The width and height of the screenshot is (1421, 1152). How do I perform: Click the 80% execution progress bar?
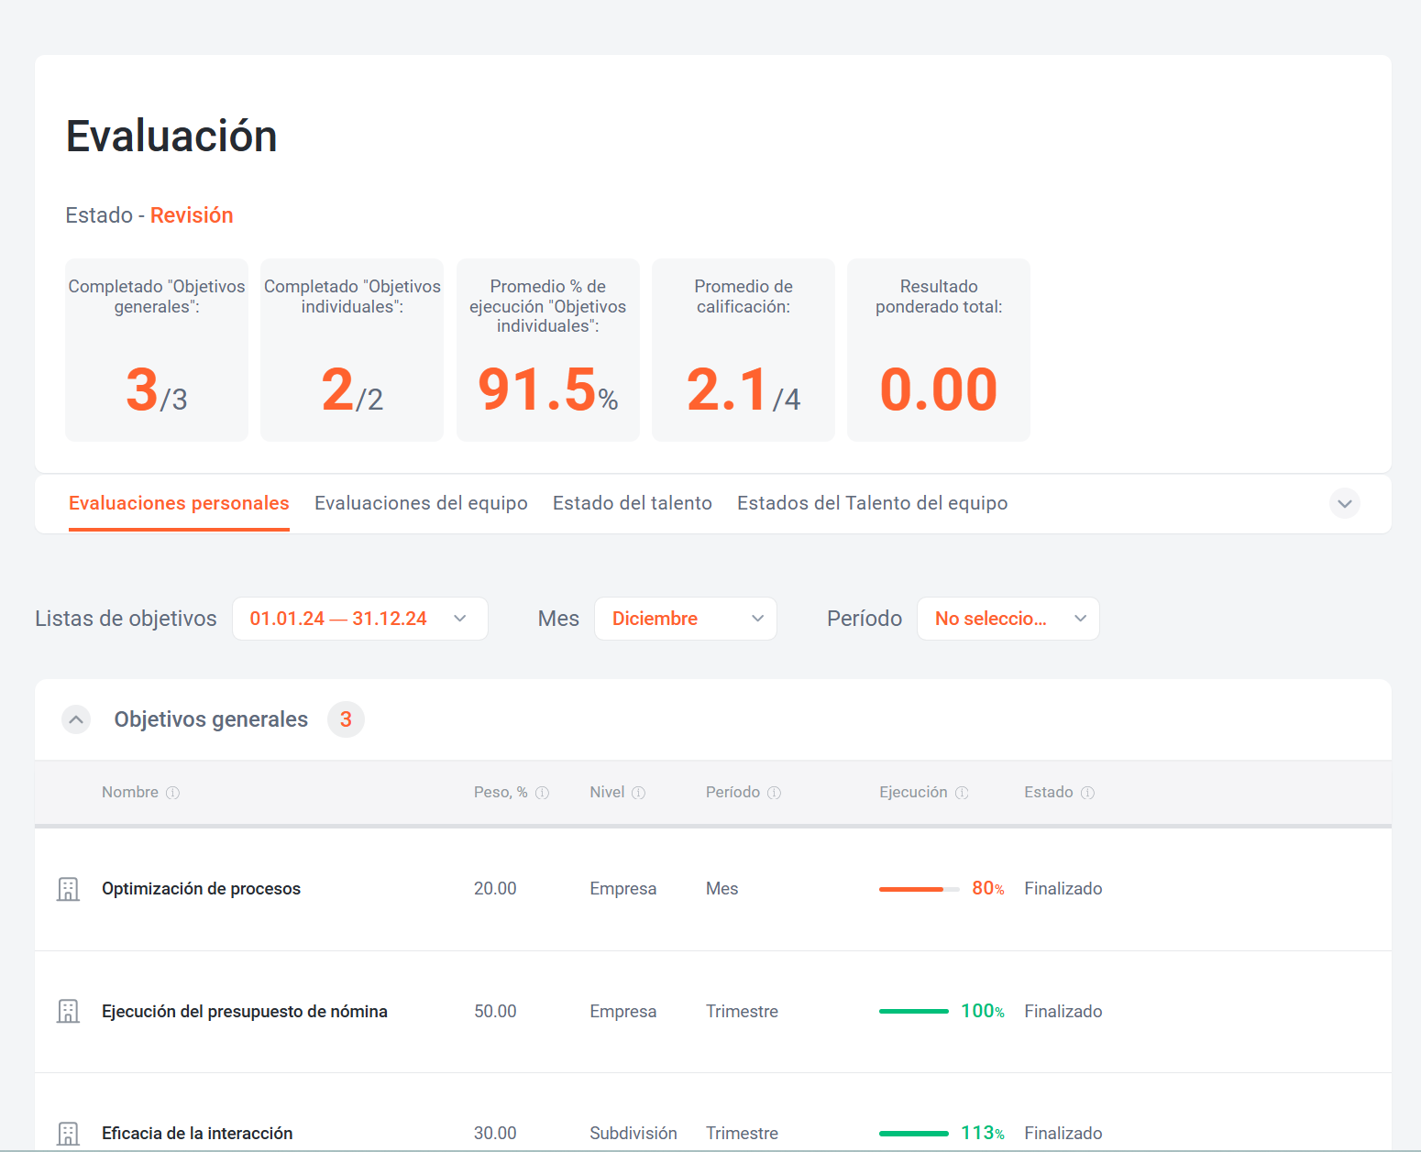pyautogui.click(x=919, y=889)
